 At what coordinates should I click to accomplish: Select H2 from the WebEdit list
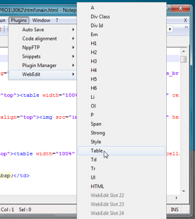tap(121, 52)
